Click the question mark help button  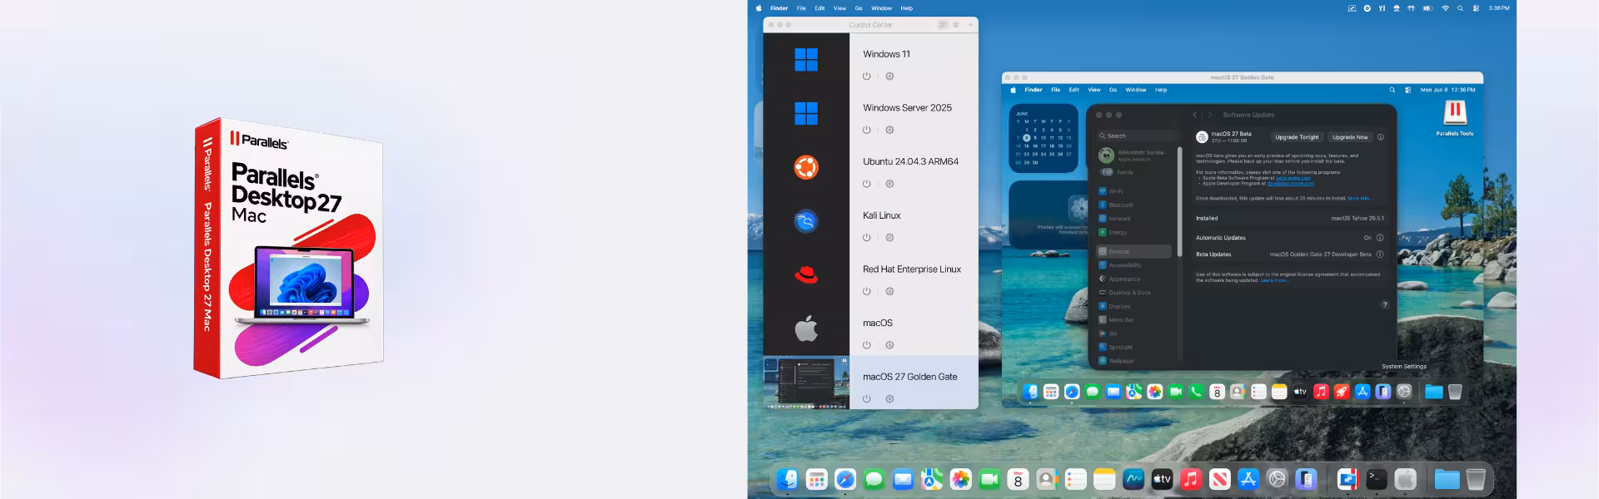(x=1385, y=304)
